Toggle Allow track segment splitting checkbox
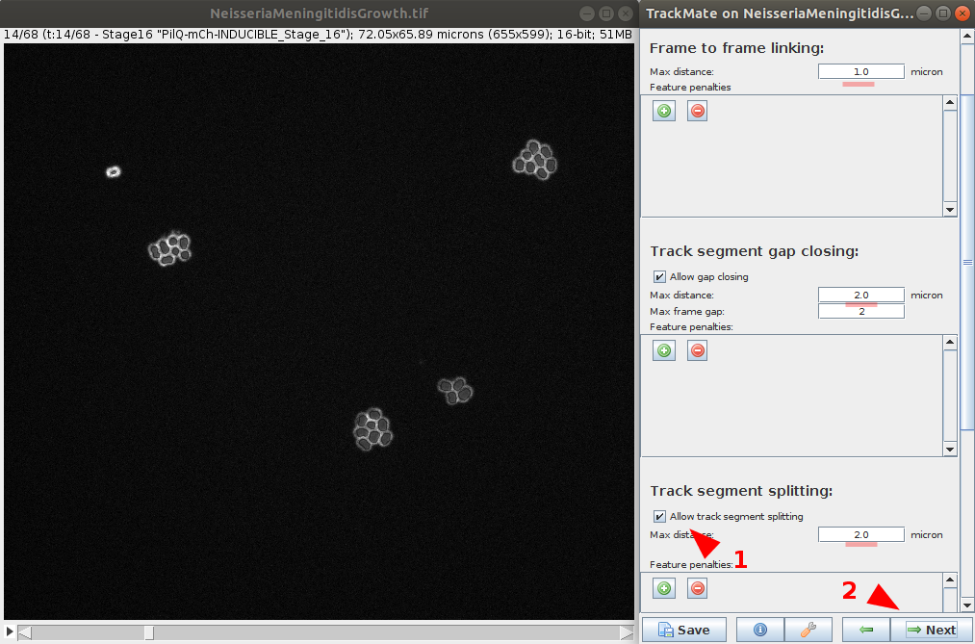Image resolution: width=975 pixels, height=644 pixels. click(x=659, y=517)
